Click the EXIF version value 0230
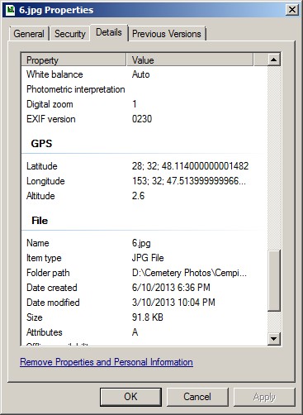 [x=142, y=119]
